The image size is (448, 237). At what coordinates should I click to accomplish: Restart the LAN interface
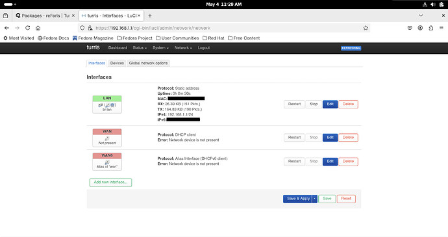coord(294,105)
